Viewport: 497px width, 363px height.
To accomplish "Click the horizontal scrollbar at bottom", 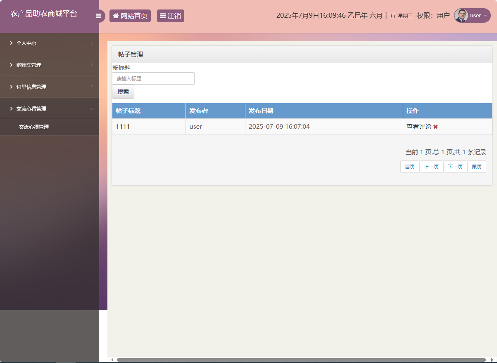I will point(301,360).
